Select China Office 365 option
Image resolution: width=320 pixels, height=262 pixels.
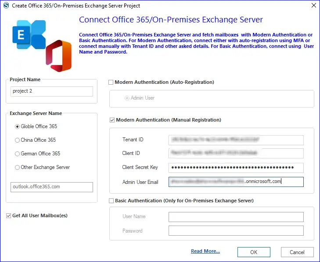coord(18,140)
